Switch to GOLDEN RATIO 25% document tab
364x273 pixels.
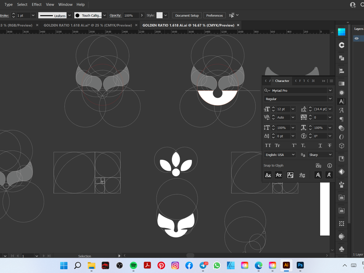pyautogui.click(x=87, y=25)
